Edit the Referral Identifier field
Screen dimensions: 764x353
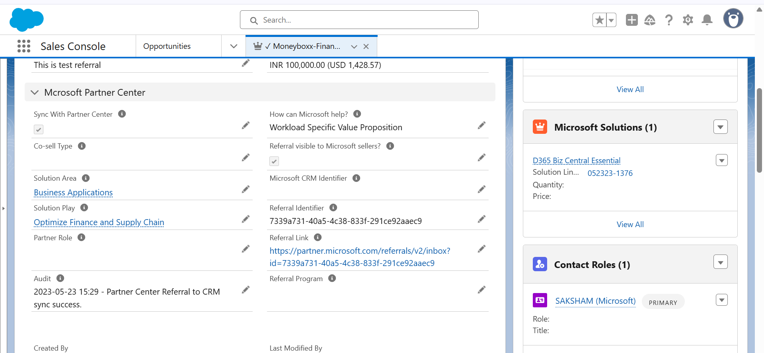[x=482, y=219]
